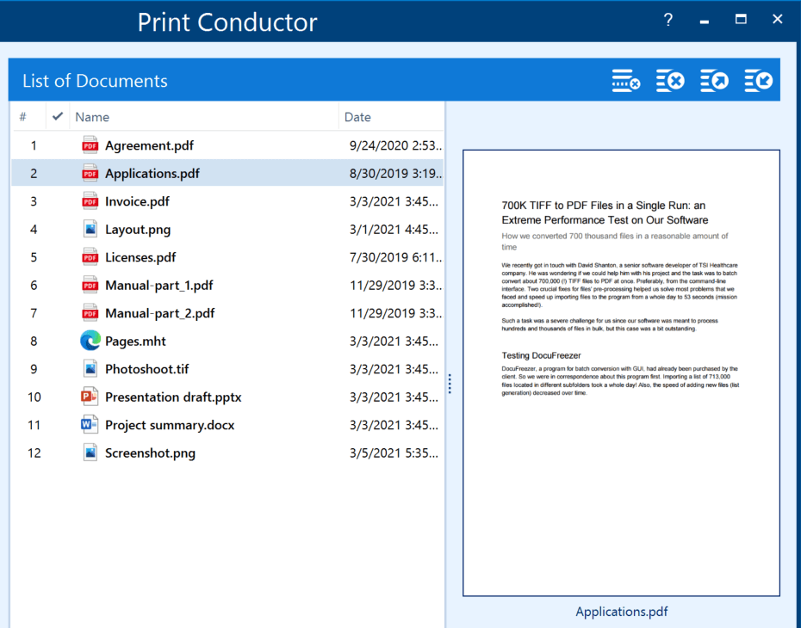
Task: Click the checkmark column header
Action: (58, 116)
